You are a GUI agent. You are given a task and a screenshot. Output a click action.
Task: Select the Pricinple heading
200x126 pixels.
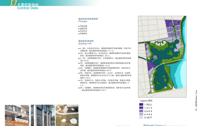(83, 21)
